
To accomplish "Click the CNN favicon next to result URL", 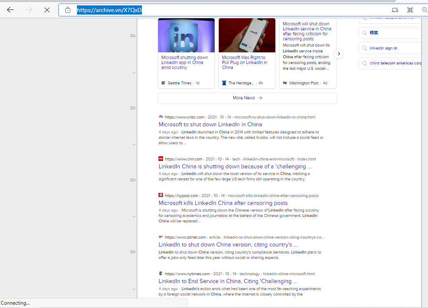I will (x=161, y=159).
